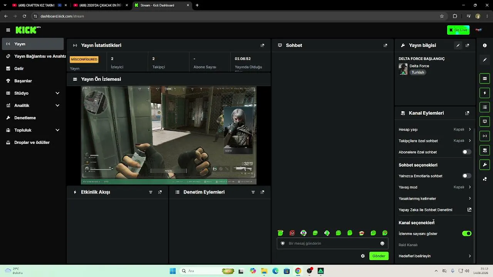Image resolution: width=493 pixels, height=277 pixels.
Task: Toggle the channel actions icon in the right rail
Action: tap(485, 150)
